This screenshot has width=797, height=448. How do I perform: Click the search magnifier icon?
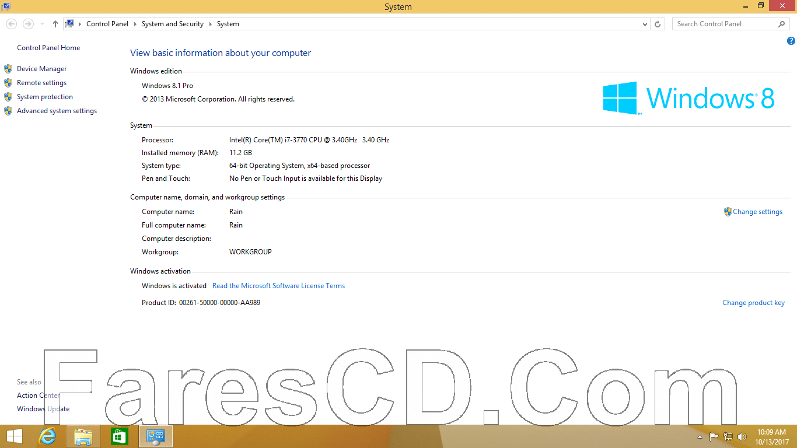782,24
